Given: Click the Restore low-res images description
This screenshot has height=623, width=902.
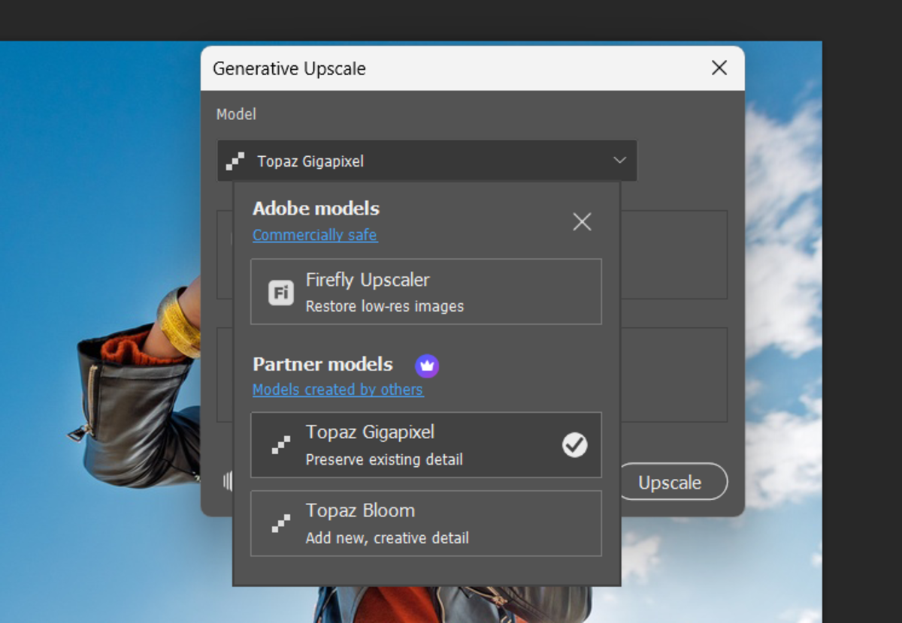Looking at the screenshot, I should point(385,306).
